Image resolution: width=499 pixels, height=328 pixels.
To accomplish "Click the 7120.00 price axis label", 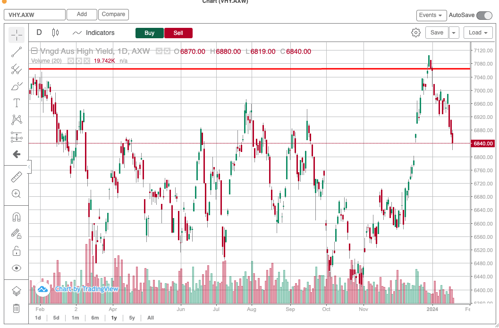I will tap(483, 50).
